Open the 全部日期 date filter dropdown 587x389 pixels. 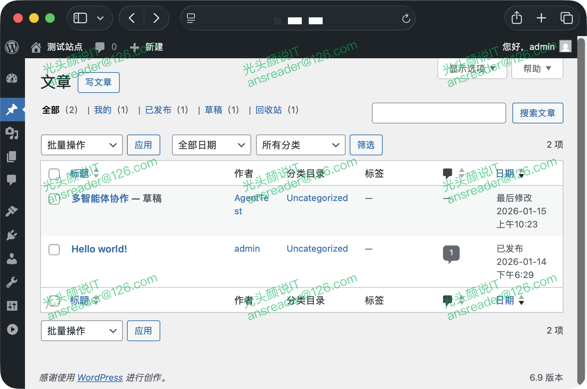click(x=211, y=145)
